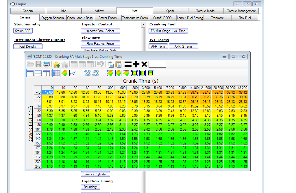Click the multiply (X) icon
Screen dimensions: 296x193
144,64
